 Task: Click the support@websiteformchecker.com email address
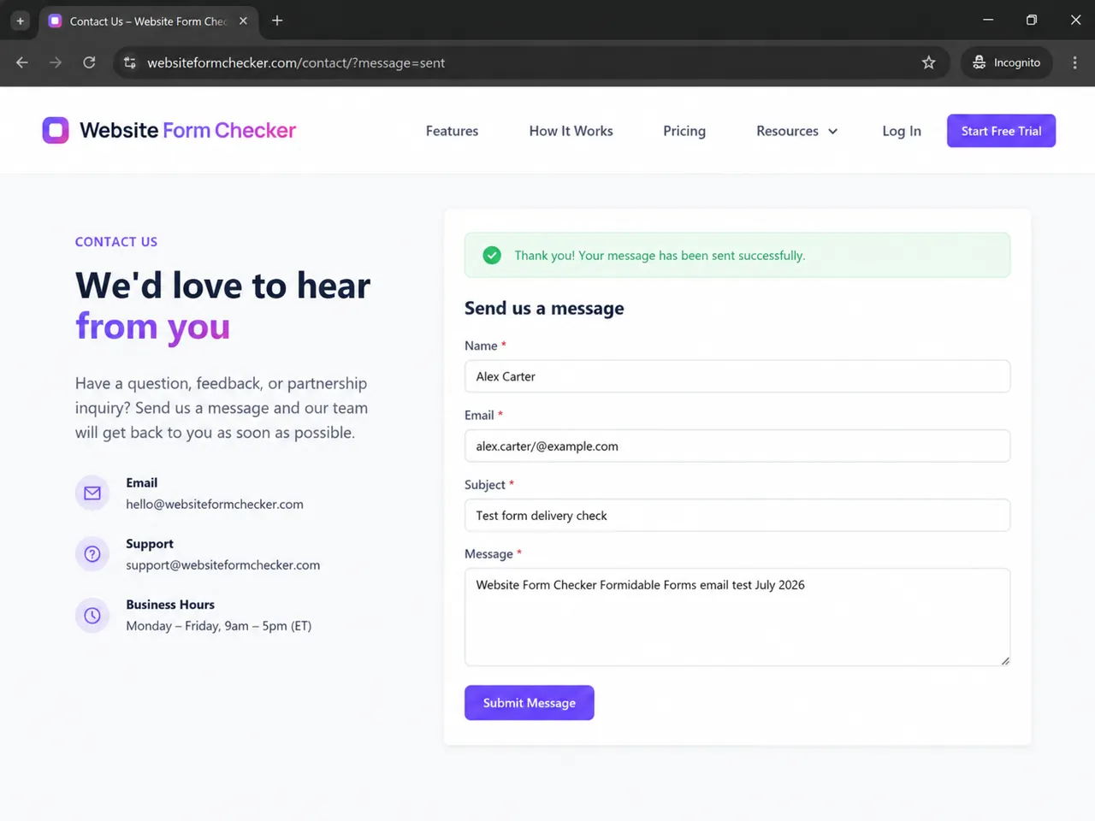point(223,564)
